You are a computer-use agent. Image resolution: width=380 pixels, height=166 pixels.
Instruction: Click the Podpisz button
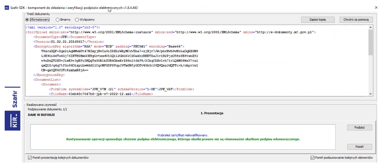(x=359, y=127)
